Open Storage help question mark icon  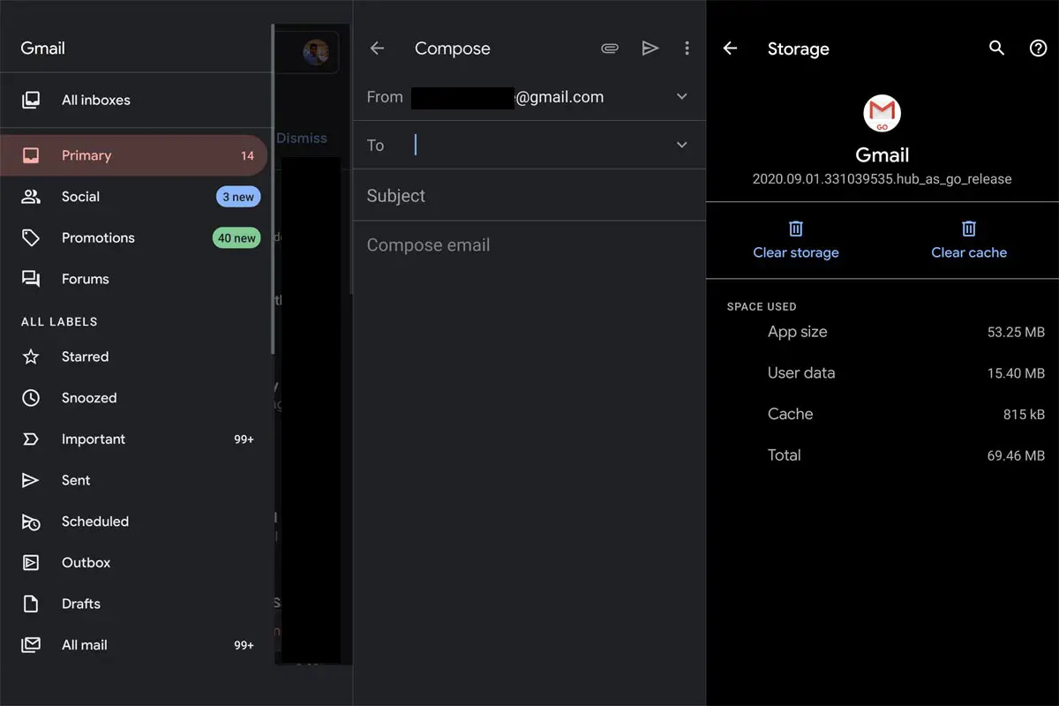[x=1039, y=49]
